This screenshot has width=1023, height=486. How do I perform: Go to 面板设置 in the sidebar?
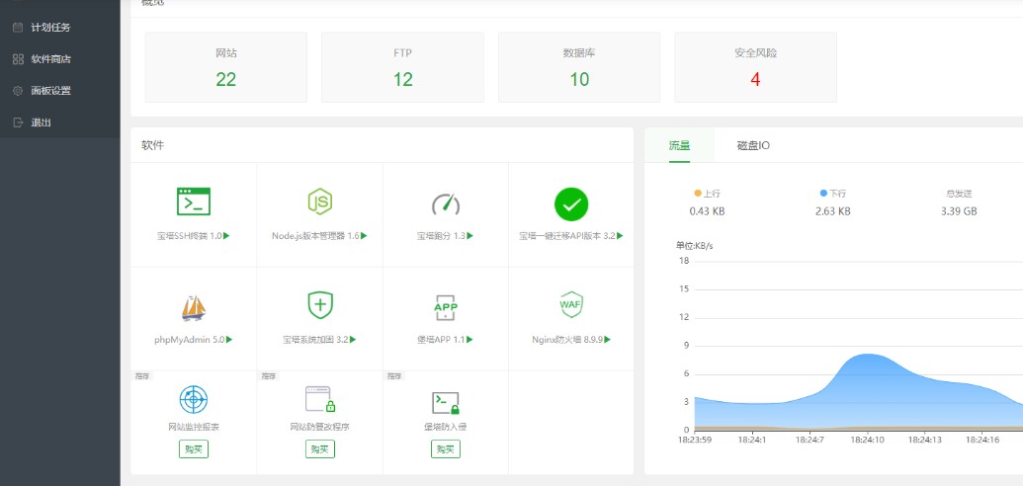point(49,91)
